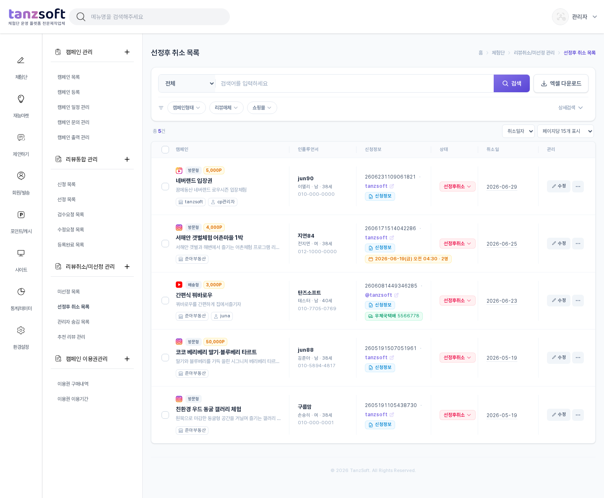604x498 pixels.
Task: Click the plus icon beside 리뷰통합 관리
Action: tap(127, 159)
